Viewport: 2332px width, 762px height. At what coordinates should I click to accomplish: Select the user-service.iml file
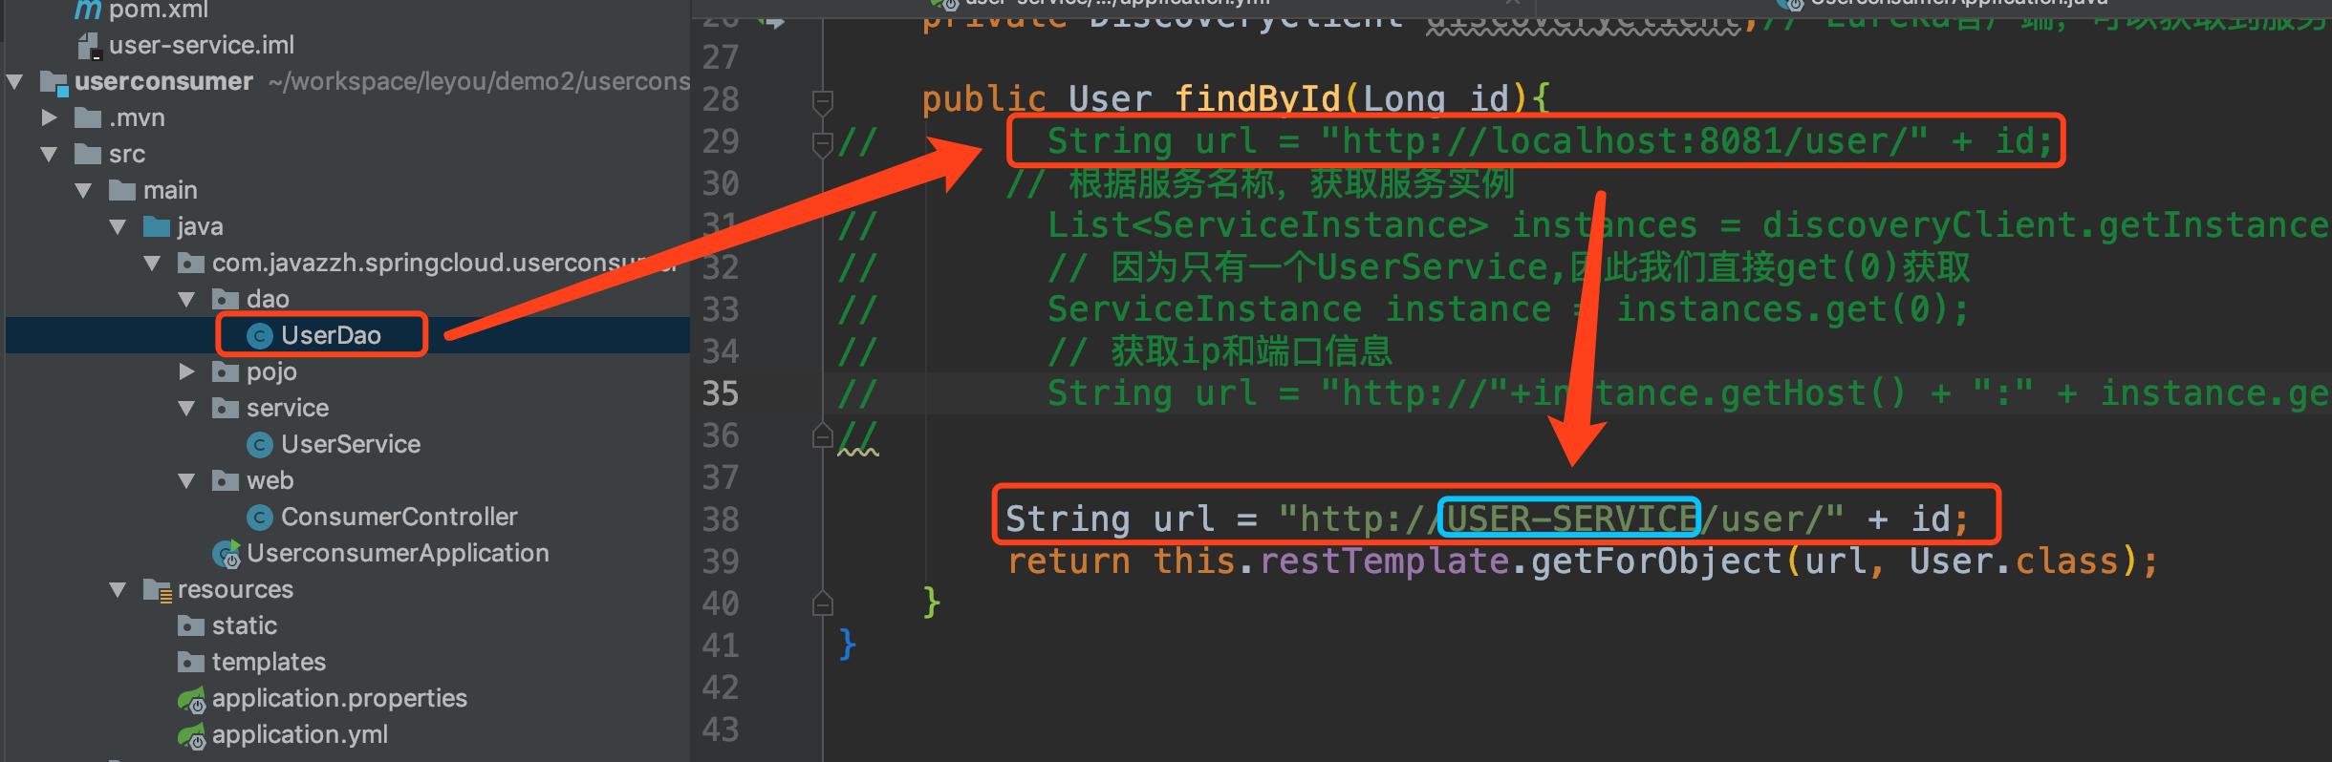tap(201, 45)
